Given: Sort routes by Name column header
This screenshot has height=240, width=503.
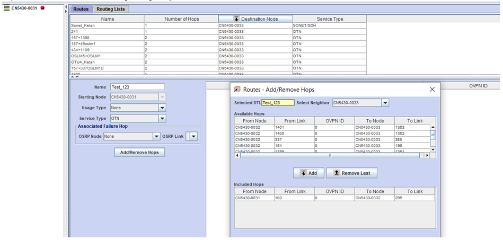Looking at the screenshot, I should click(107, 19).
